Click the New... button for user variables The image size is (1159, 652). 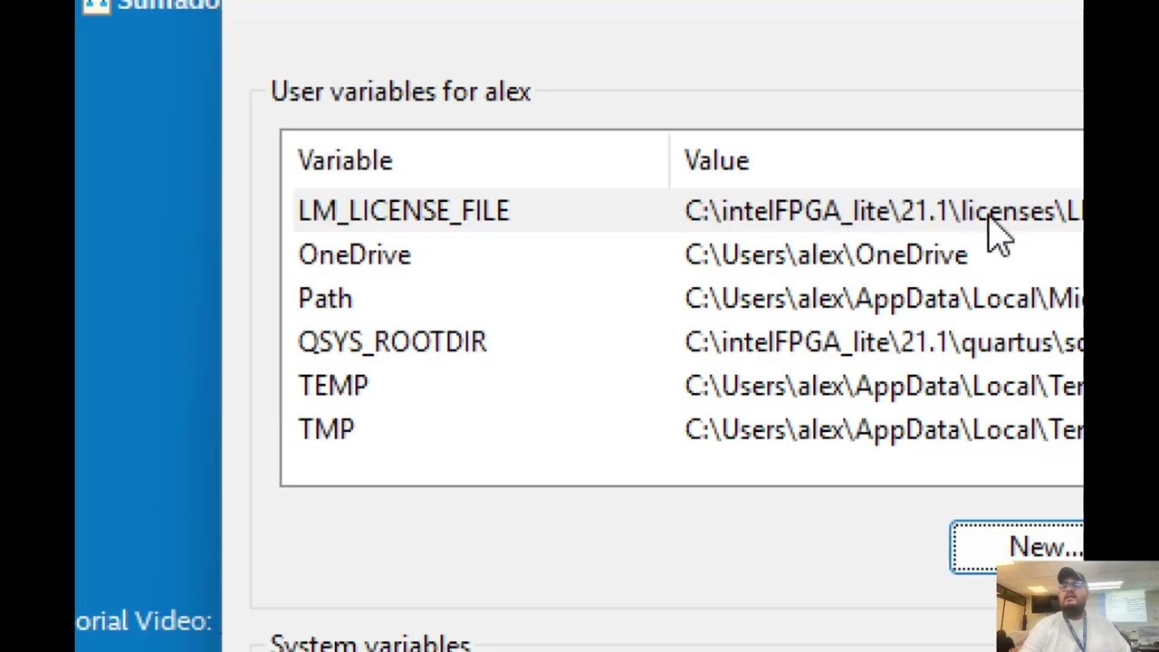tap(1017, 547)
